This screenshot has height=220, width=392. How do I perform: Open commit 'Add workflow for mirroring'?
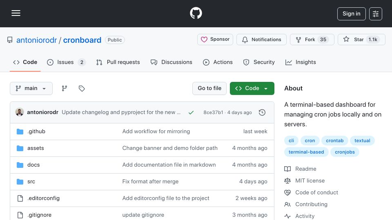[156, 132]
